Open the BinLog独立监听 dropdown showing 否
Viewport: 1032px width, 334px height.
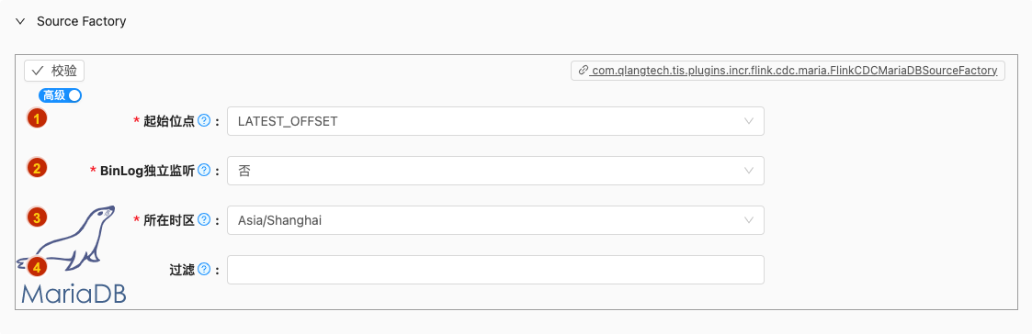[x=495, y=171]
